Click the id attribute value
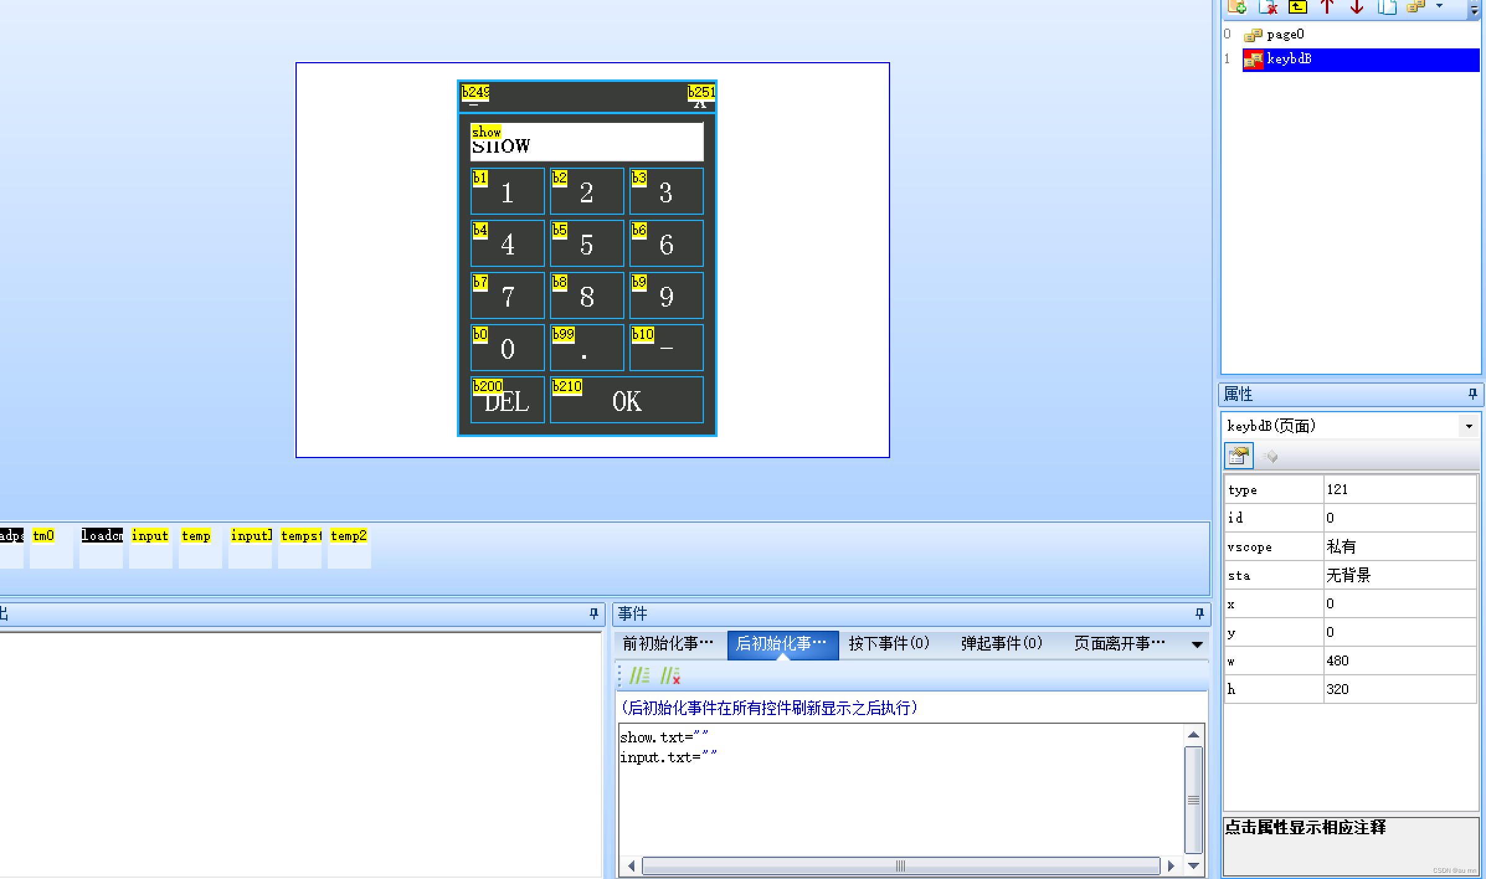 point(1399,518)
